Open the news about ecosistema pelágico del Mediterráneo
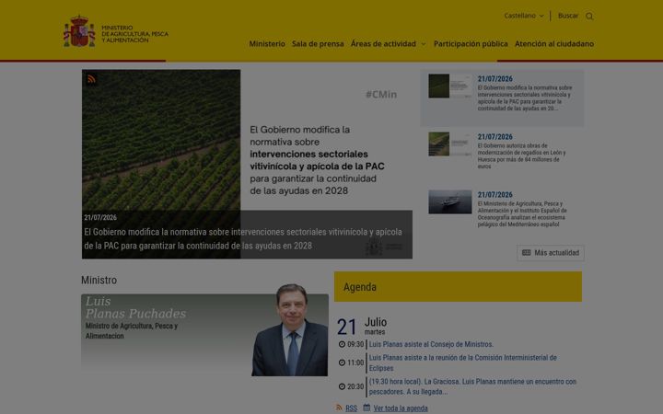The width and height of the screenshot is (663, 414). point(522,213)
